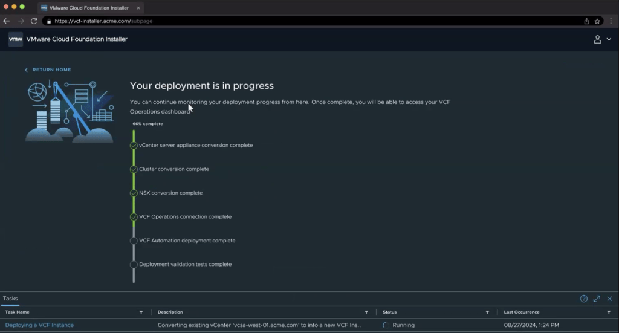Click the VCF Automation deployment step circle
619x333 pixels.
[134, 241]
